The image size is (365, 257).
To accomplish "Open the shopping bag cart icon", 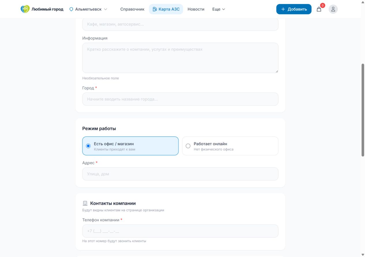I will (x=319, y=9).
